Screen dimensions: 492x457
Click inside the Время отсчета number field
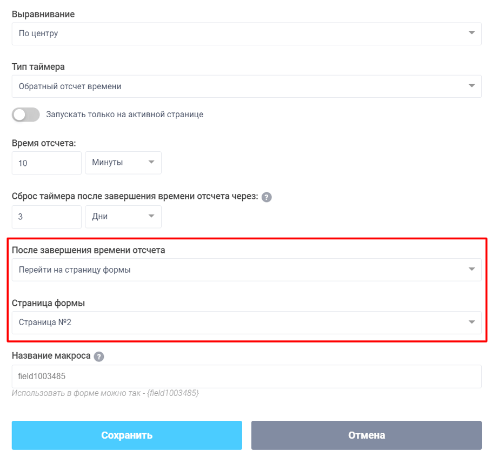[x=46, y=162]
